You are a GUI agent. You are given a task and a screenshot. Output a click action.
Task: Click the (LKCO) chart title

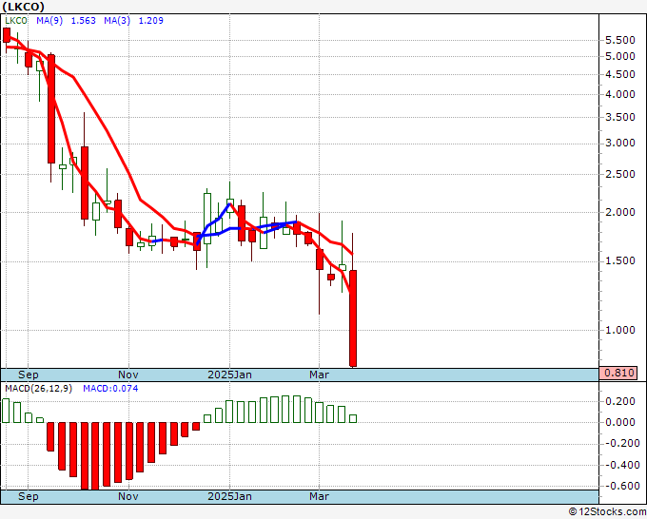(23, 7)
